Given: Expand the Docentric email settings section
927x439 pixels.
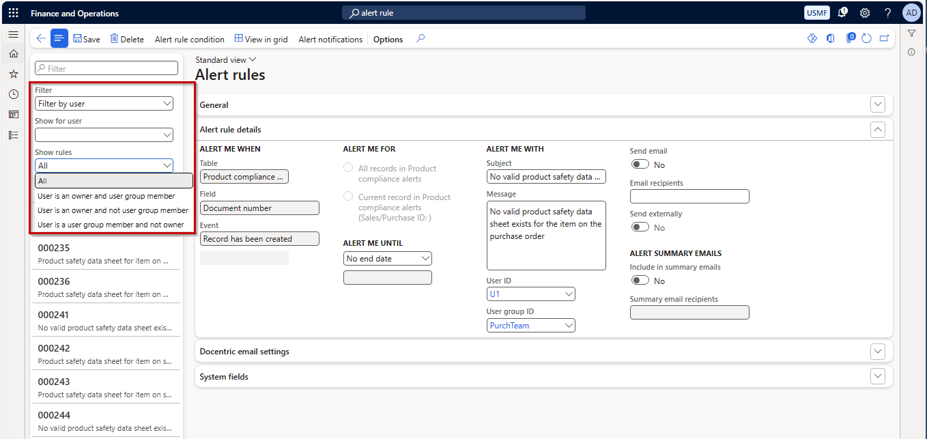Looking at the screenshot, I should 878,351.
